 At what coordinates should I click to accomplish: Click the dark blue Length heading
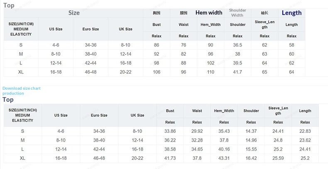291,13
